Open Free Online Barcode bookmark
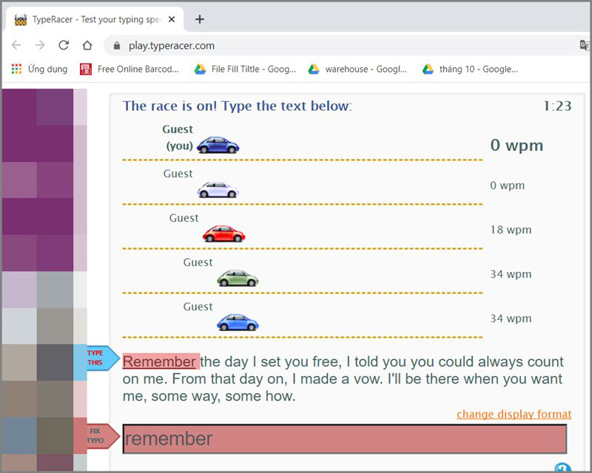592x473 pixels. [130, 69]
